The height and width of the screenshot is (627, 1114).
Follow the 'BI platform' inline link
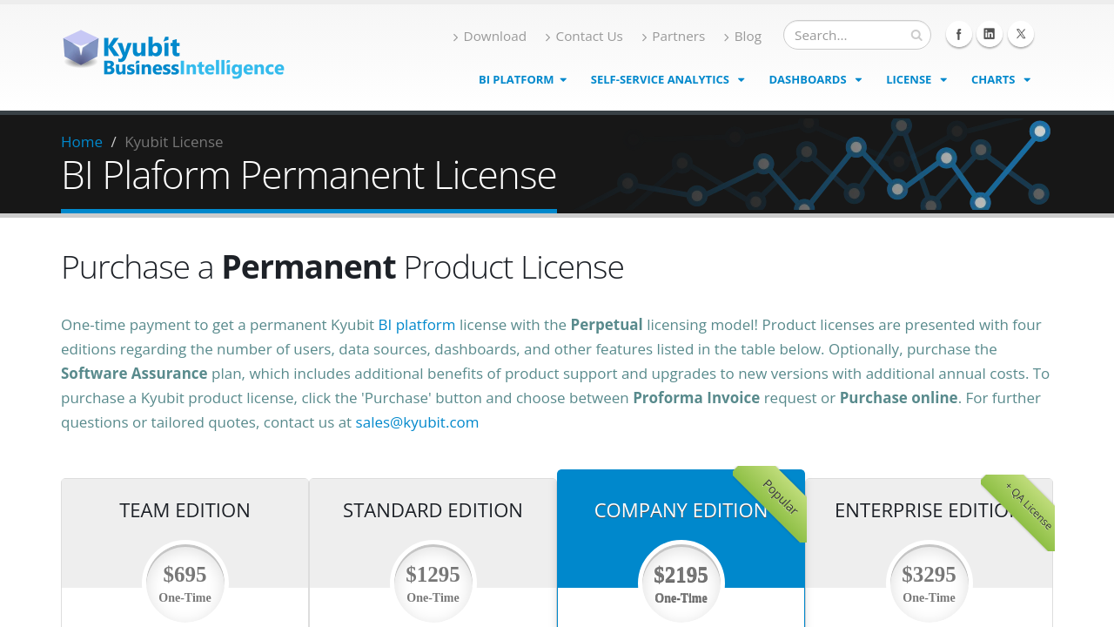[x=417, y=325]
